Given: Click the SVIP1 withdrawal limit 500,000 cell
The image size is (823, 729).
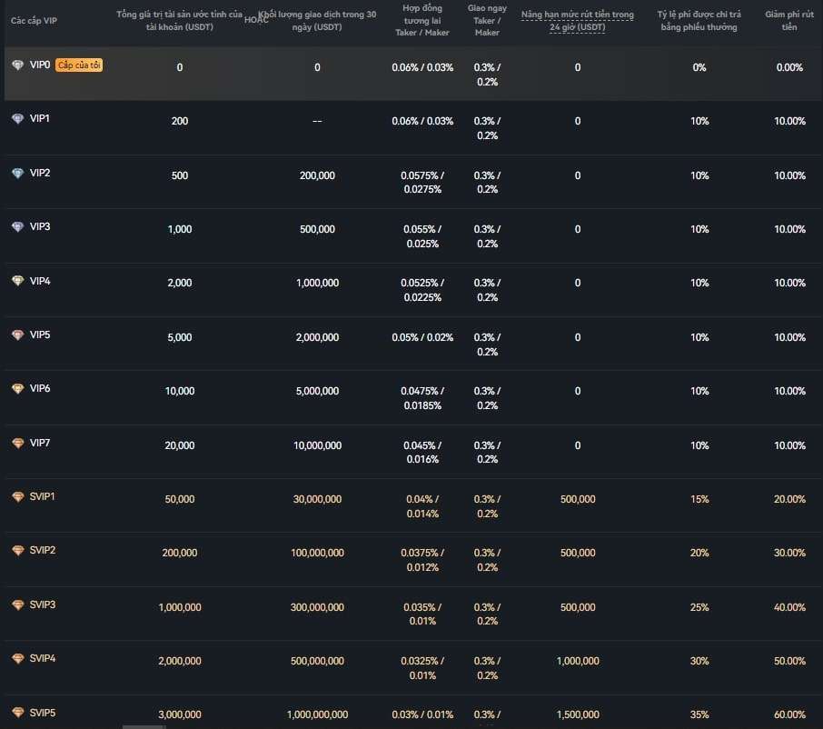Looking at the screenshot, I should (578, 499).
